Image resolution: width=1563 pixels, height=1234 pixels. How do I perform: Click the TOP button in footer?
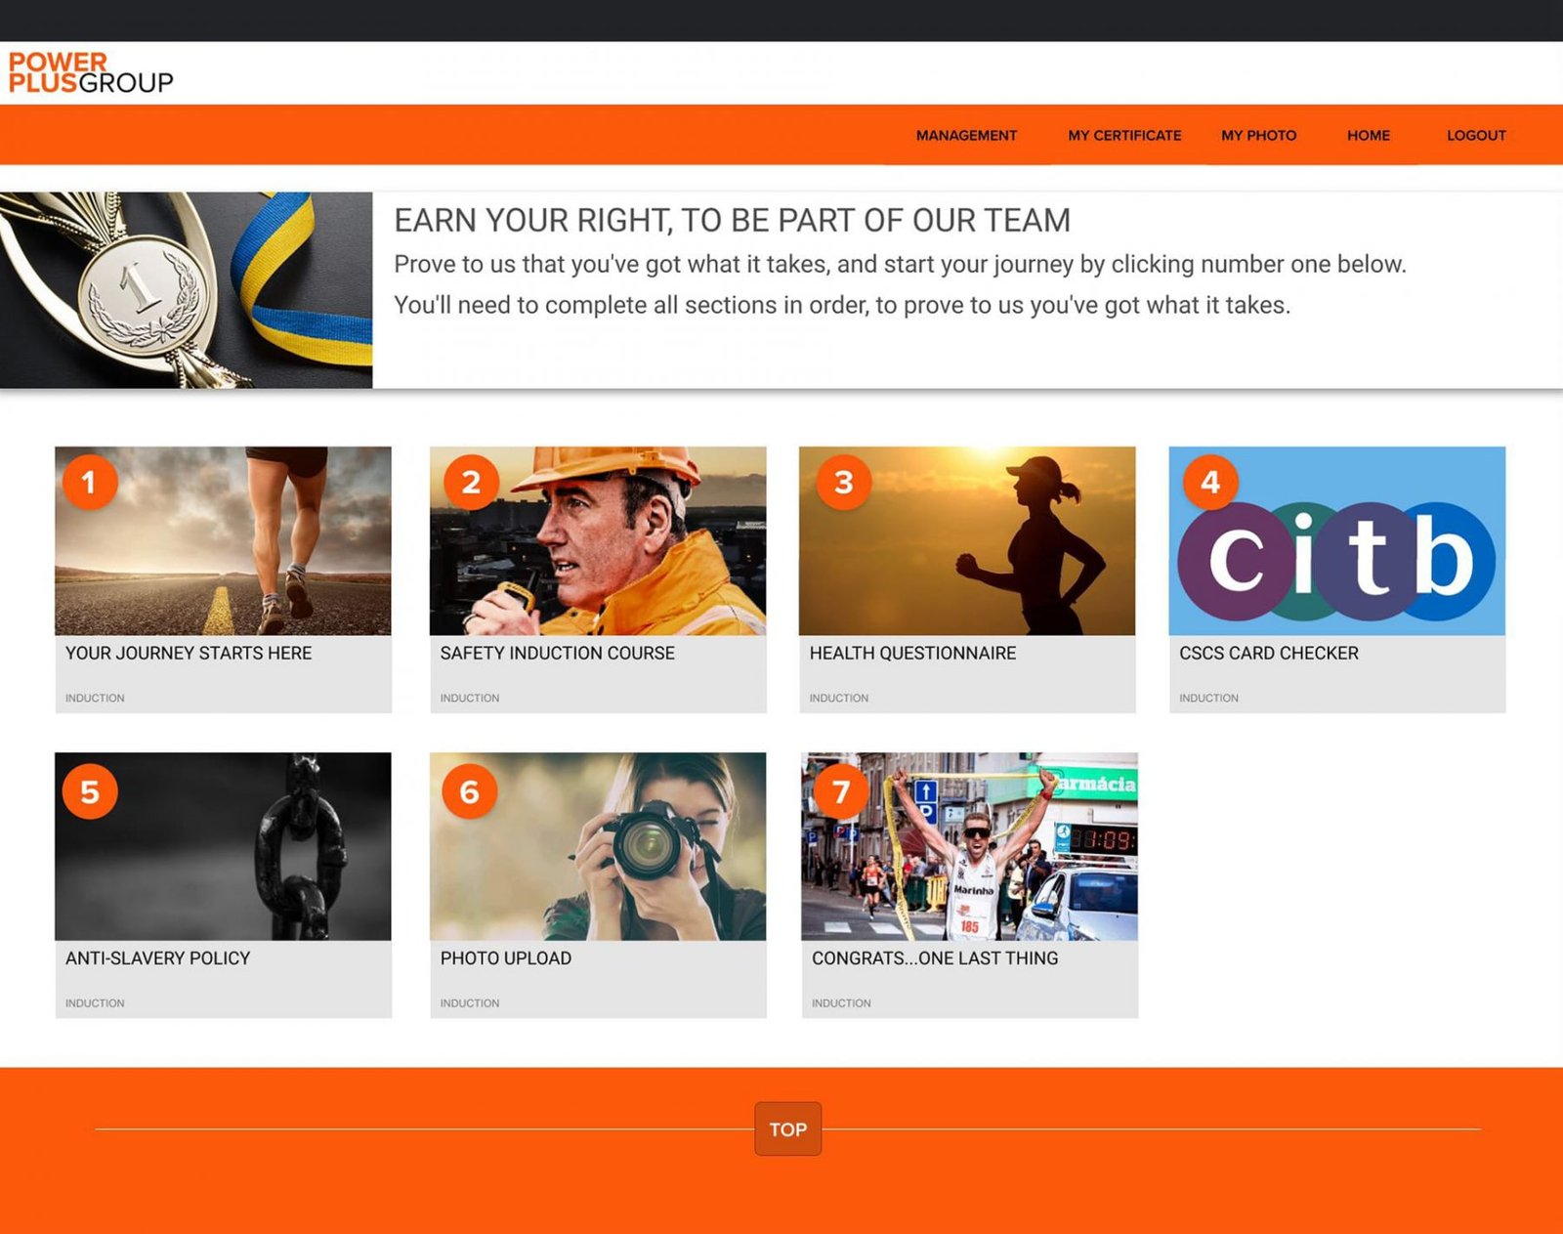tap(787, 1129)
